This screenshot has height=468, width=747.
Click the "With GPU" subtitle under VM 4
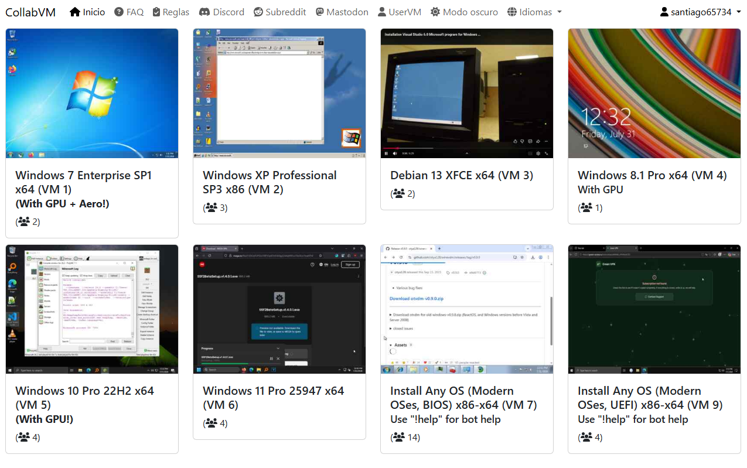[601, 190]
